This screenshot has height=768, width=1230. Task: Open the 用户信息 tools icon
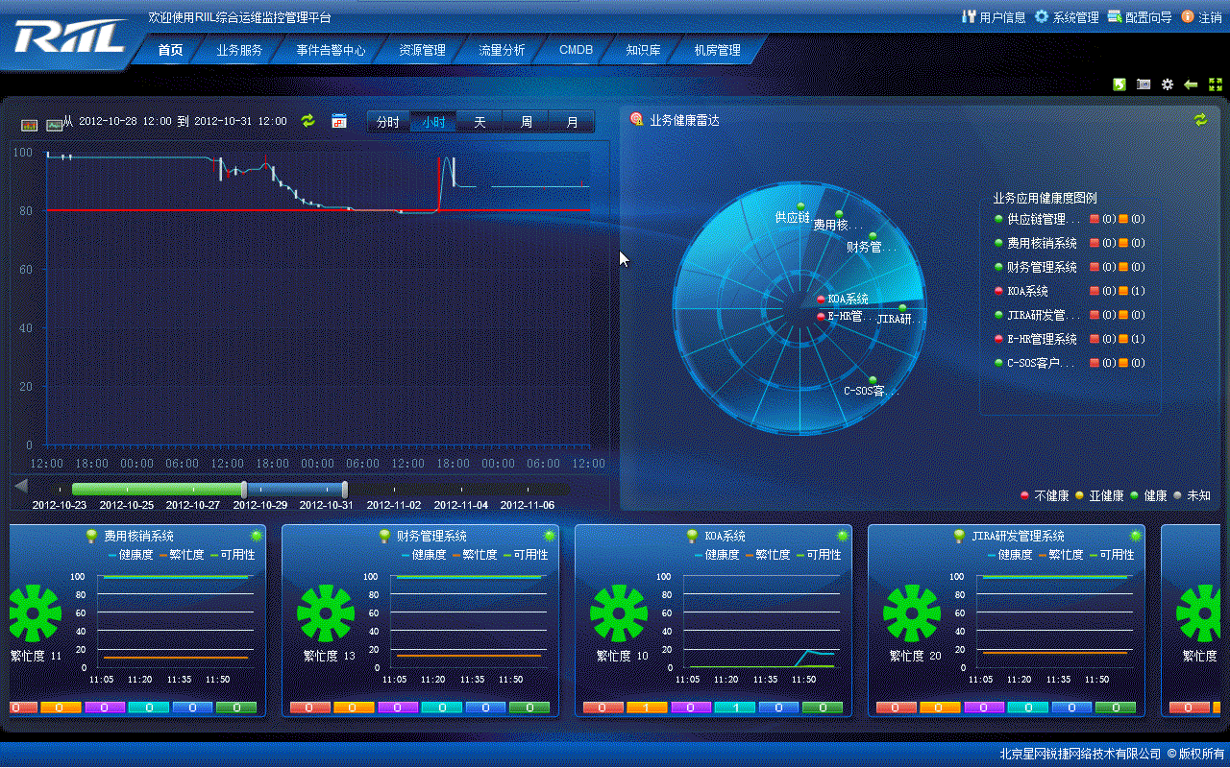coord(969,16)
